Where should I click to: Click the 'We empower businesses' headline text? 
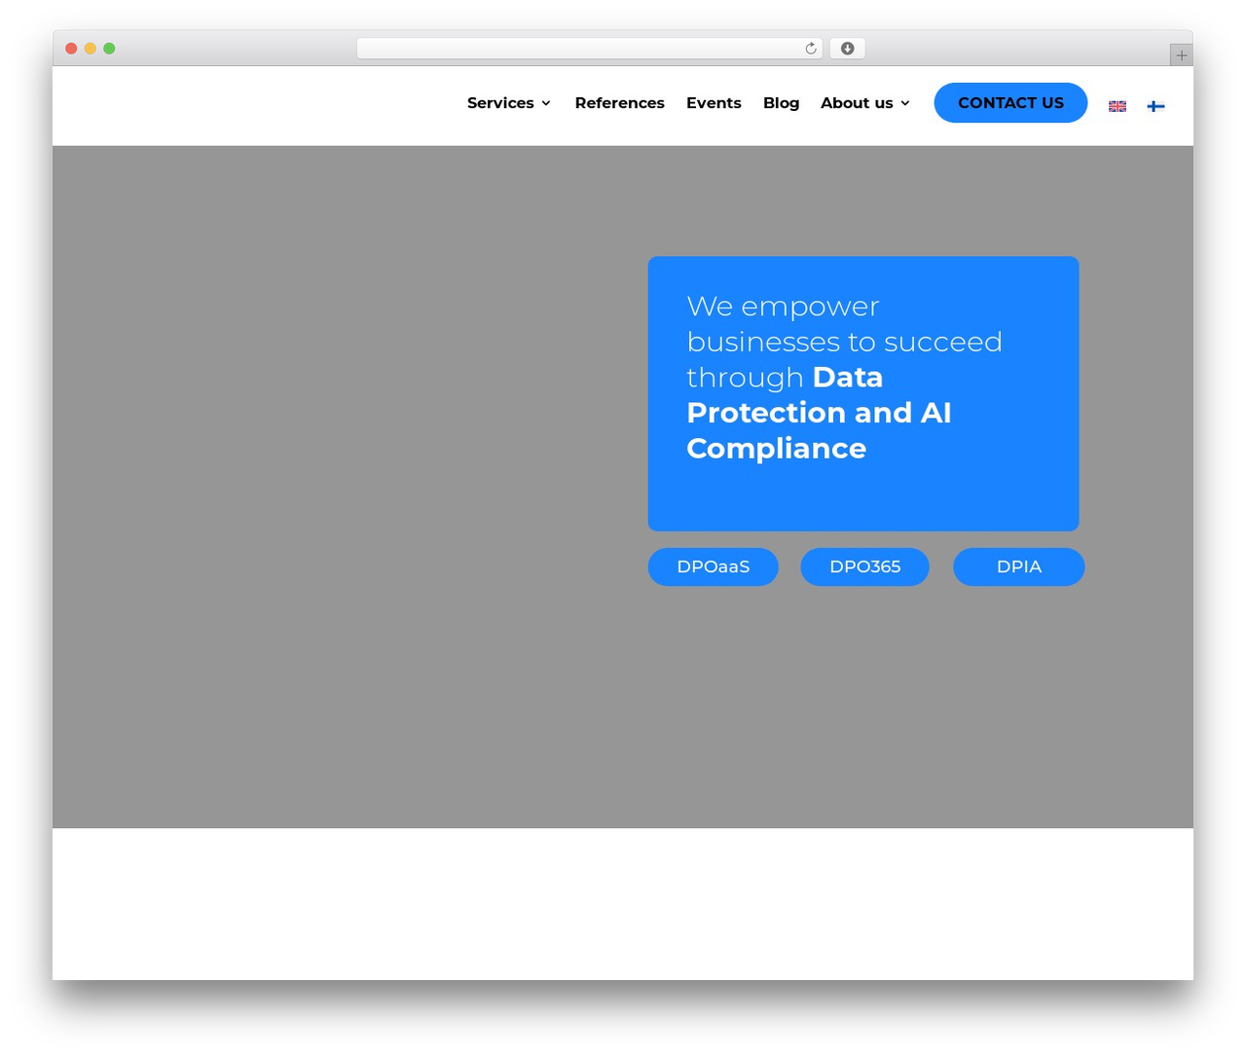click(x=844, y=377)
